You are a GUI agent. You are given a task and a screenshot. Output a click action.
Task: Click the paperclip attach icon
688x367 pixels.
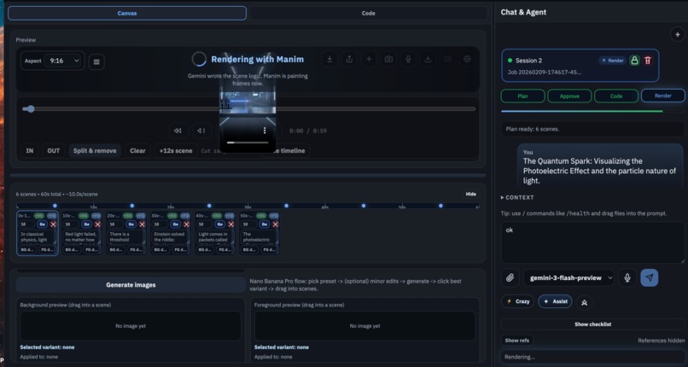pos(510,277)
